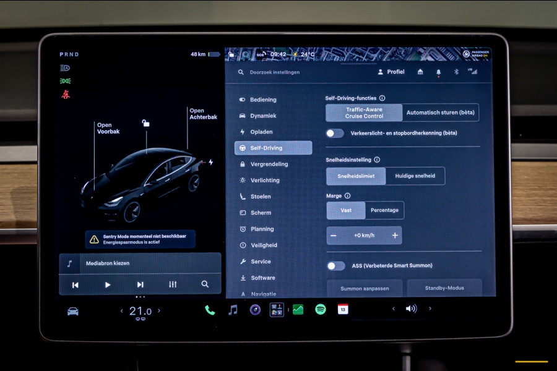Tap the seatbelt warning indicator
The width and height of the screenshot is (557, 371).
click(66, 95)
